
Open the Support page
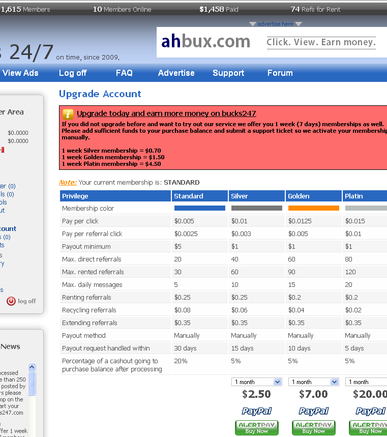point(228,73)
